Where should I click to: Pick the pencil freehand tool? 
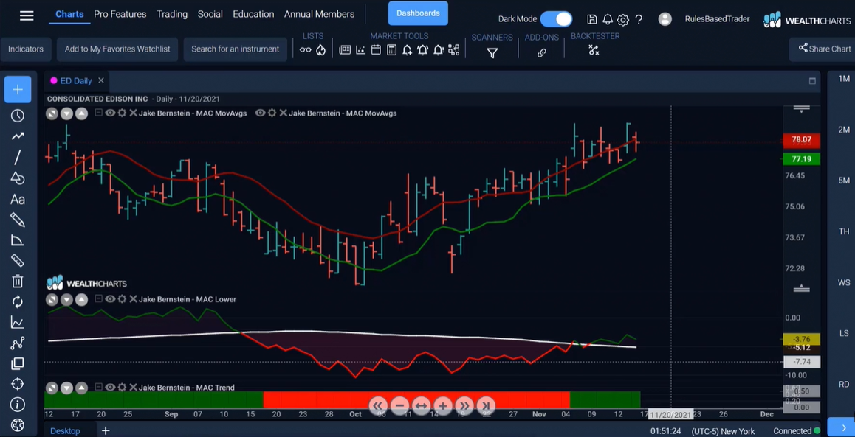click(18, 220)
